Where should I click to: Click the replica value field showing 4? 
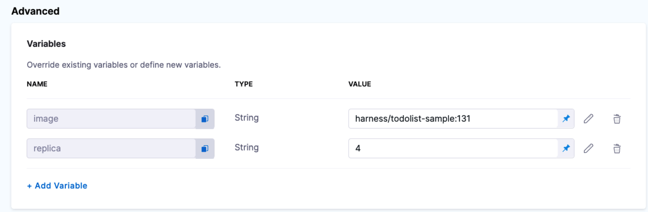(453, 148)
